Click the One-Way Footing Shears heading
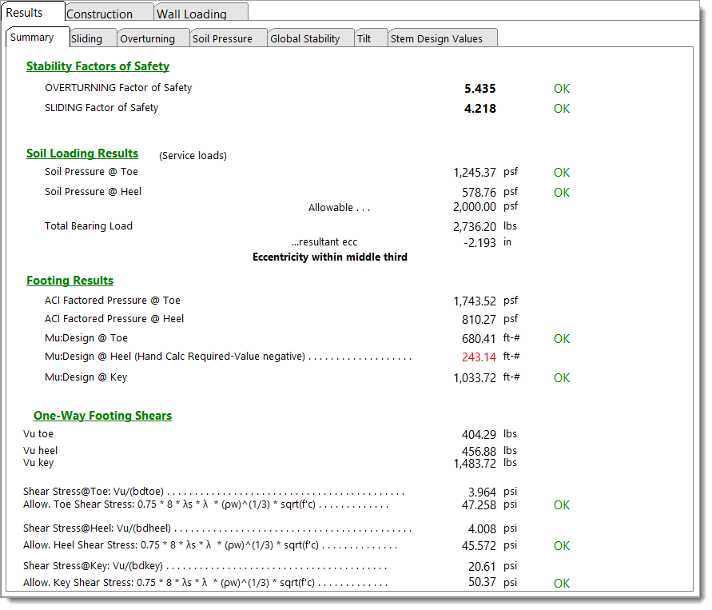Screen dimensions: 712x610 pyautogui.click(x=102, y=416)
